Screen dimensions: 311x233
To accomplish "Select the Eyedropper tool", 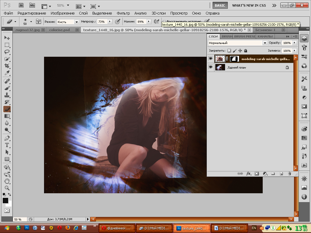I will coord(7,73).
